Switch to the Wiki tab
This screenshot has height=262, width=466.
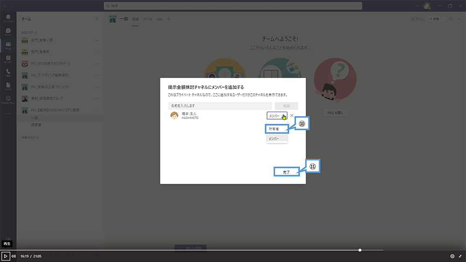tap(159, 19)
